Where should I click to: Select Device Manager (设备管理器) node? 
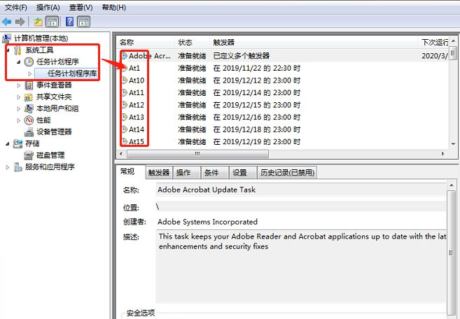(53, 132)
